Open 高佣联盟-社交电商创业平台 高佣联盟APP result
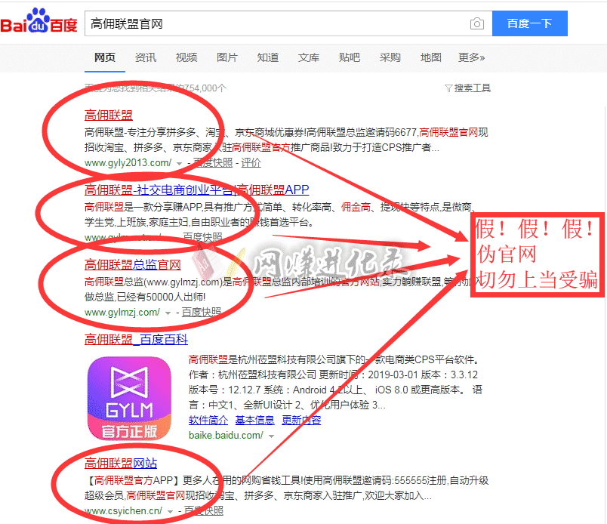The image size is (607, 524). [196, 190]
